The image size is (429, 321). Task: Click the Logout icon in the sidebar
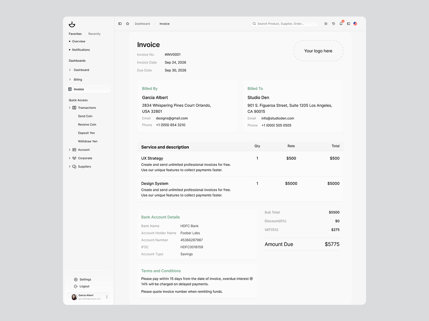pyautogui.click(x=75, y=286)
